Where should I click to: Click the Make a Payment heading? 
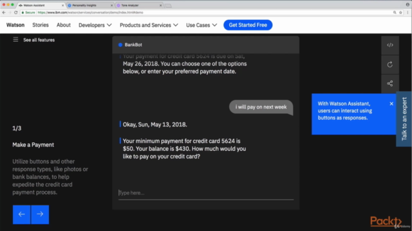[33, 145]
